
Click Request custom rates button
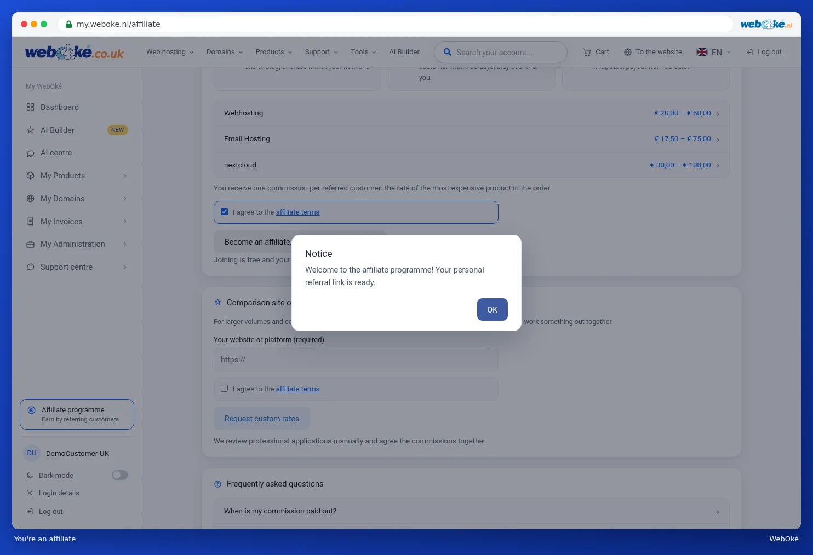[x=262, y=419]
